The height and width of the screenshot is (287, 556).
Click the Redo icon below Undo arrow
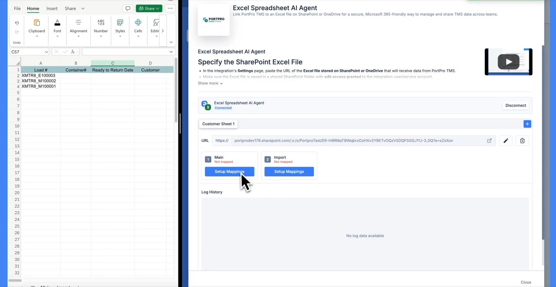click(x=17, y=32)
